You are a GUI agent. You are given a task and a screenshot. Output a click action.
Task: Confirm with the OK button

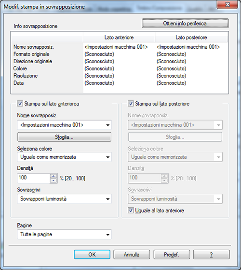tap(92, 255)
